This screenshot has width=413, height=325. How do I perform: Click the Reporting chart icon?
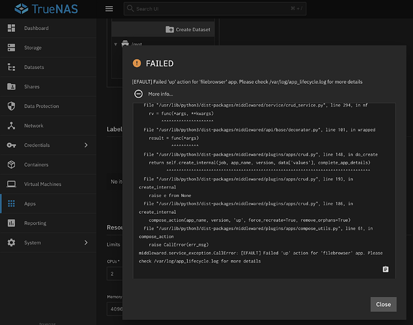pos(11,223)
